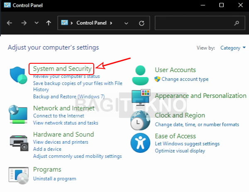Go back with the back arrow
249x192 pixels.
10,23
